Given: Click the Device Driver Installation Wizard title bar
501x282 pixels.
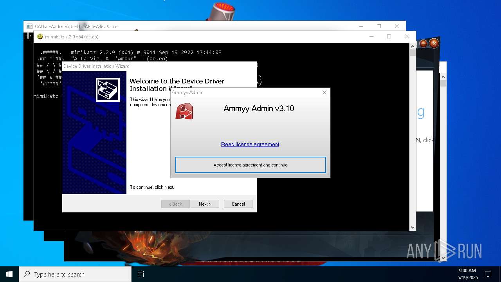Looking at the screenshot, I should [159, 66].
